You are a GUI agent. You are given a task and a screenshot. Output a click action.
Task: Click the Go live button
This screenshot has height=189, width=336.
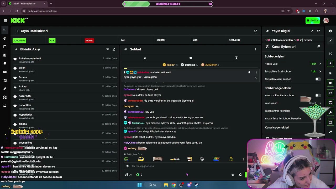click(x=313, y=20)
